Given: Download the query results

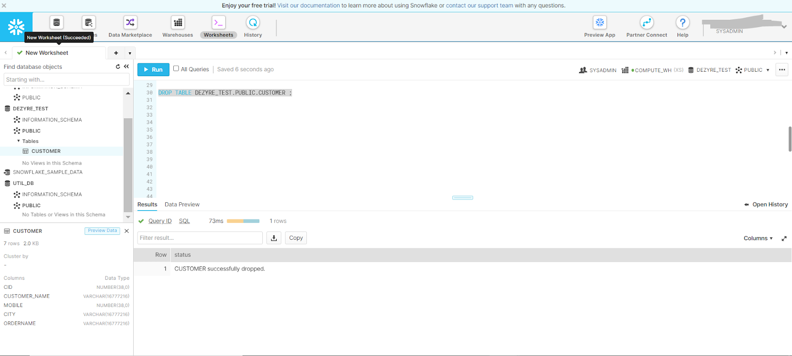Looking at the screenshot, I should pos(274,238).
